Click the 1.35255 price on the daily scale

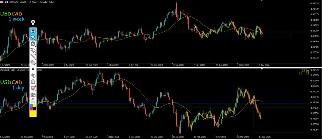pos(315,129)
